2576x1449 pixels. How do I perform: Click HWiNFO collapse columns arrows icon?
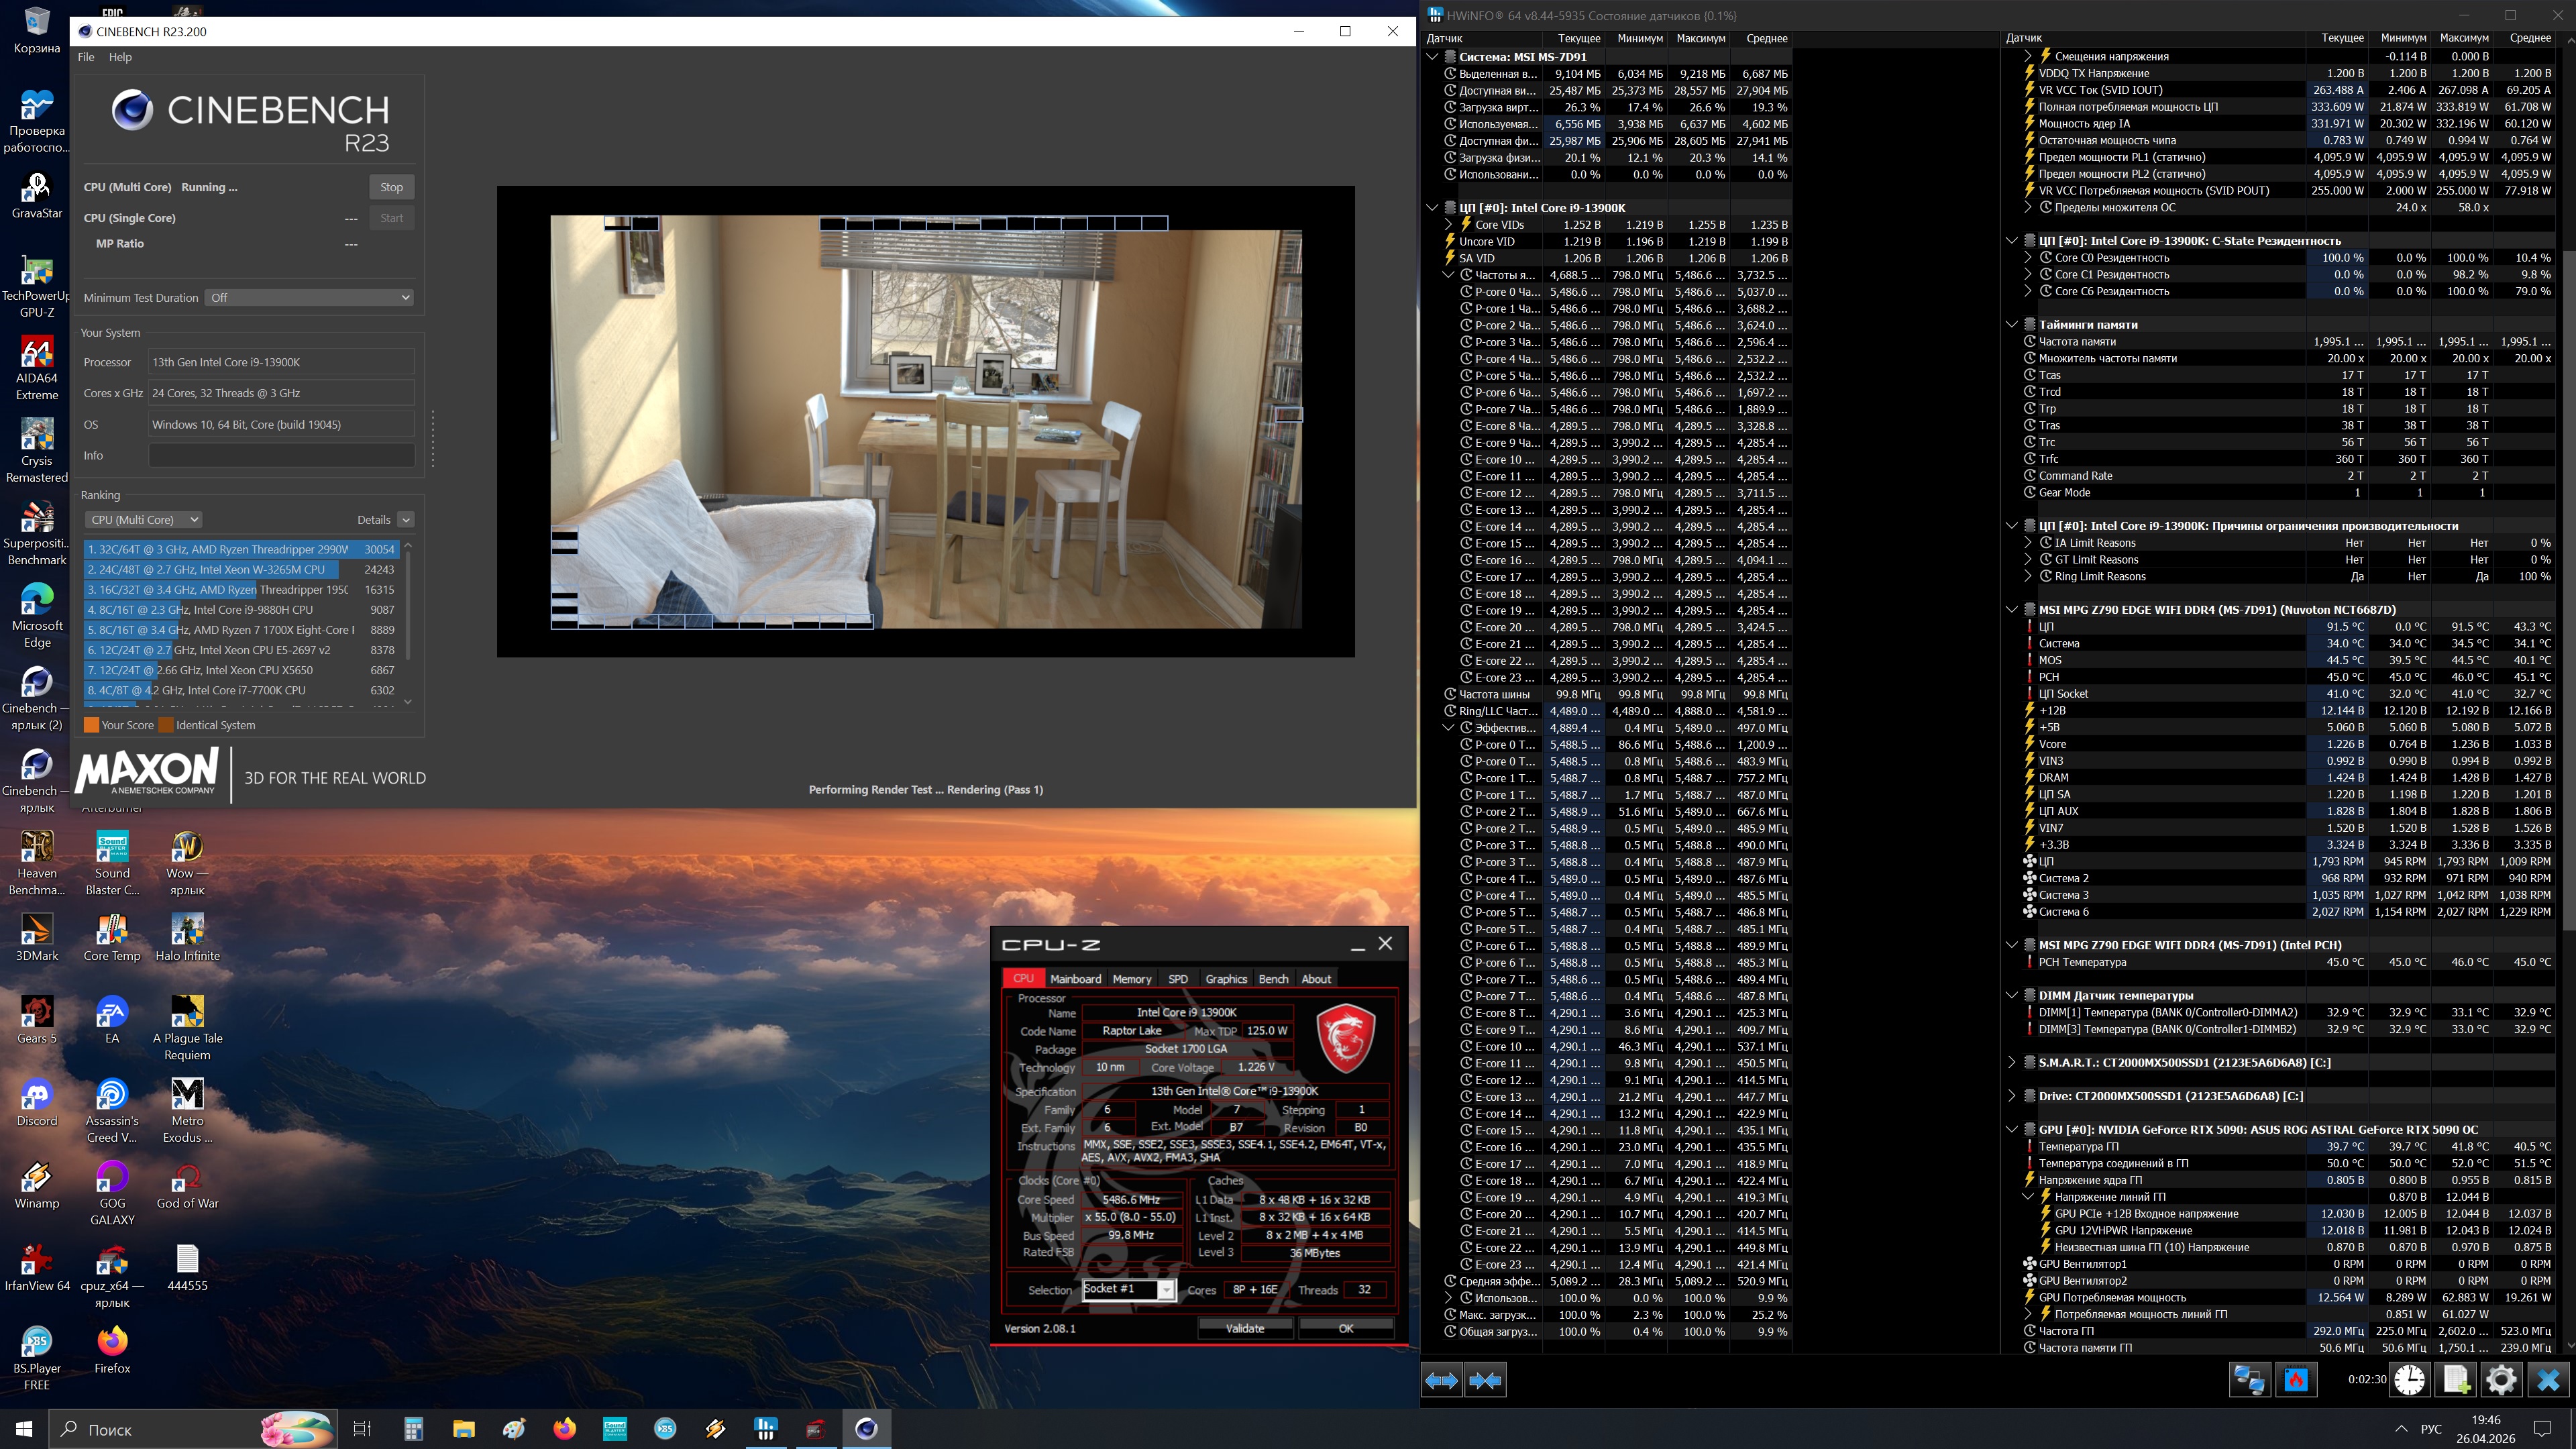tap(1485, 1381)
